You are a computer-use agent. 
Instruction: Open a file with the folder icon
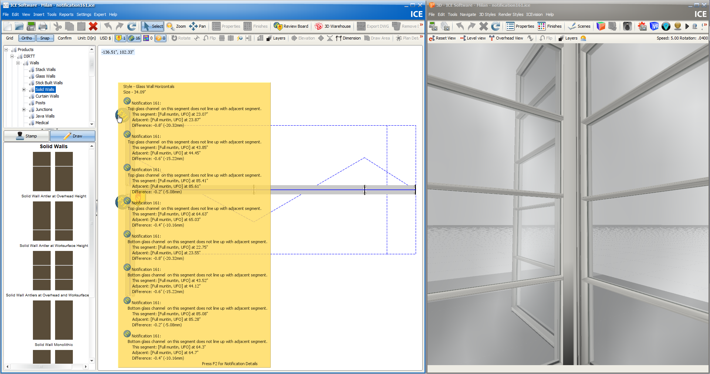19,26
